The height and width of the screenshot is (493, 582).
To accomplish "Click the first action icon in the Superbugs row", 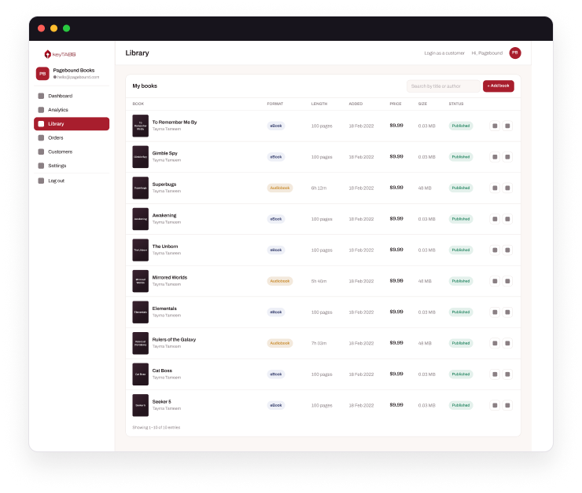I will coord(495,188).
